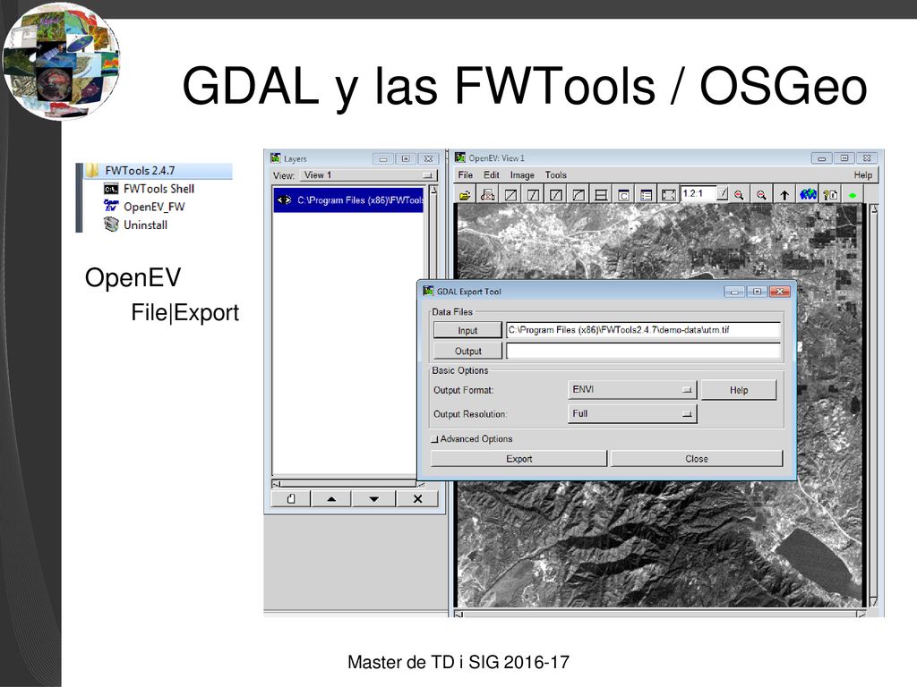Open the Edit menu in OpenEV
917x687 pixels.
(492, 174)
